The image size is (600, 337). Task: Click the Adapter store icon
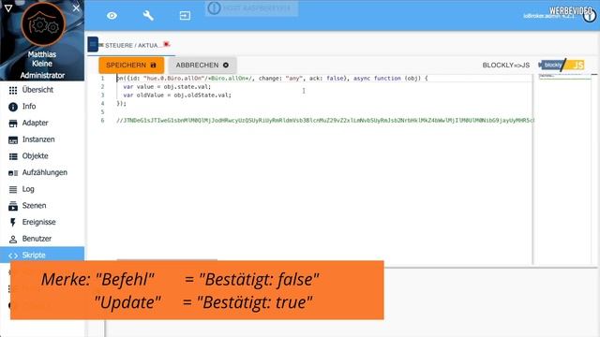tap(13, 124)
